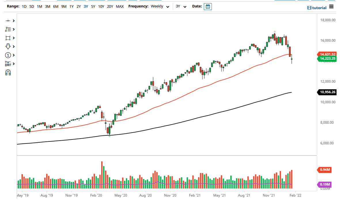Open the chart settings hamburger menu
The width and height of the screenshot is (340, 200).
331,7
